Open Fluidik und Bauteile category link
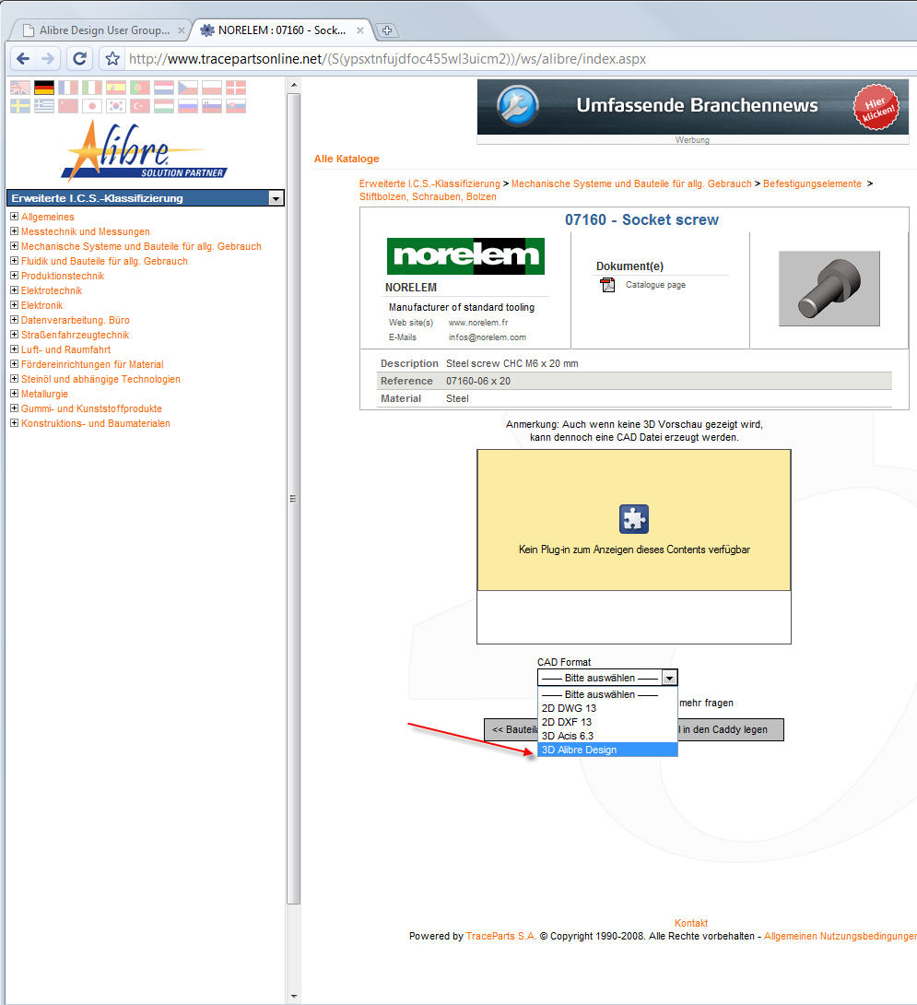917x1005 pixels. click(x=104, y=261)
